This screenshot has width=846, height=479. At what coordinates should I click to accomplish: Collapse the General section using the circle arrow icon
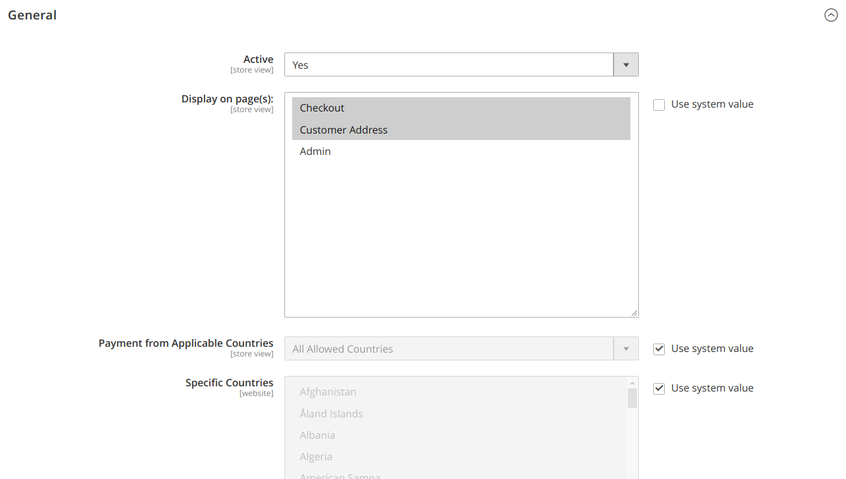[831, 15]
